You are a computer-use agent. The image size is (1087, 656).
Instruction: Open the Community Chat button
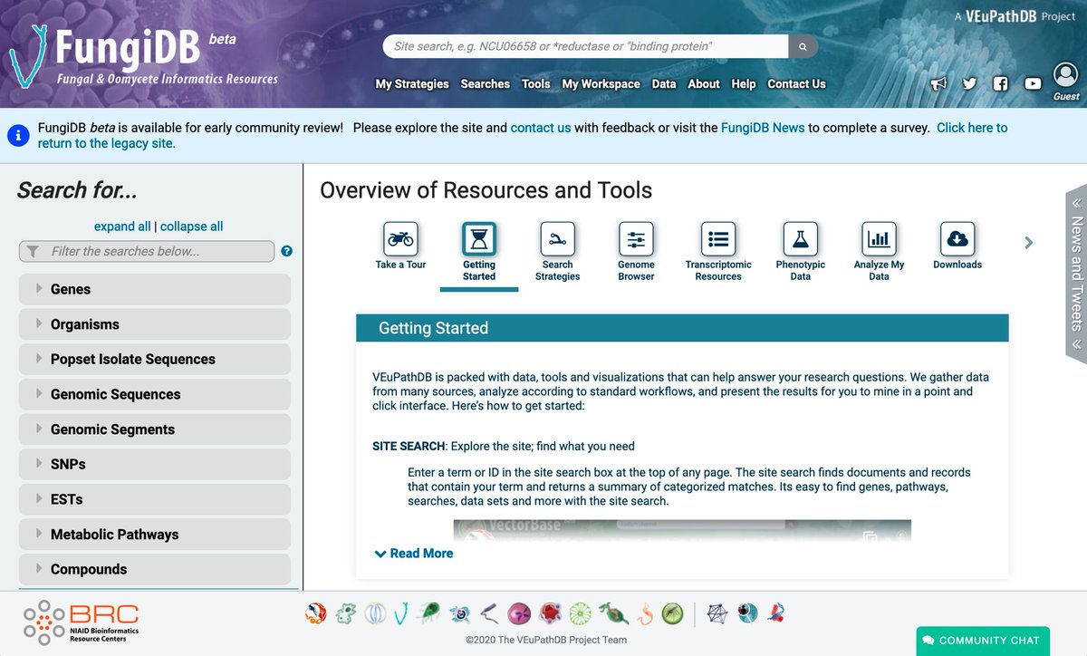(983, 641)
